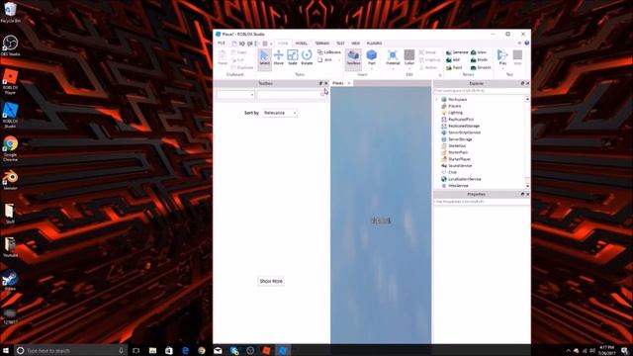633x356 pixels.
Task: Click the terrain Smooth tool
Action: [x=481, y=68]
